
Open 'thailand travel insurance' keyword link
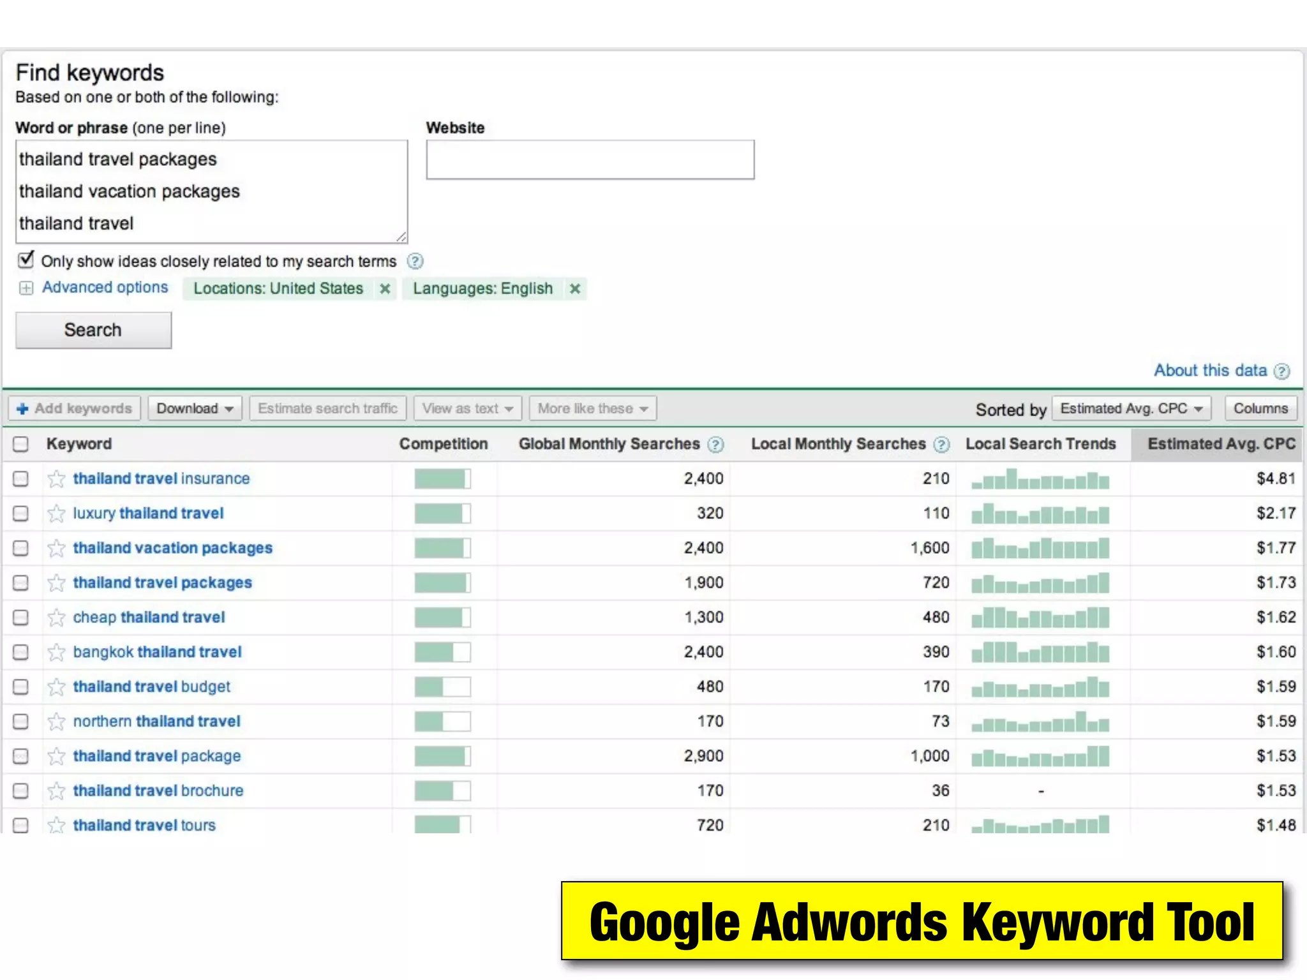(x=161, y=479)
